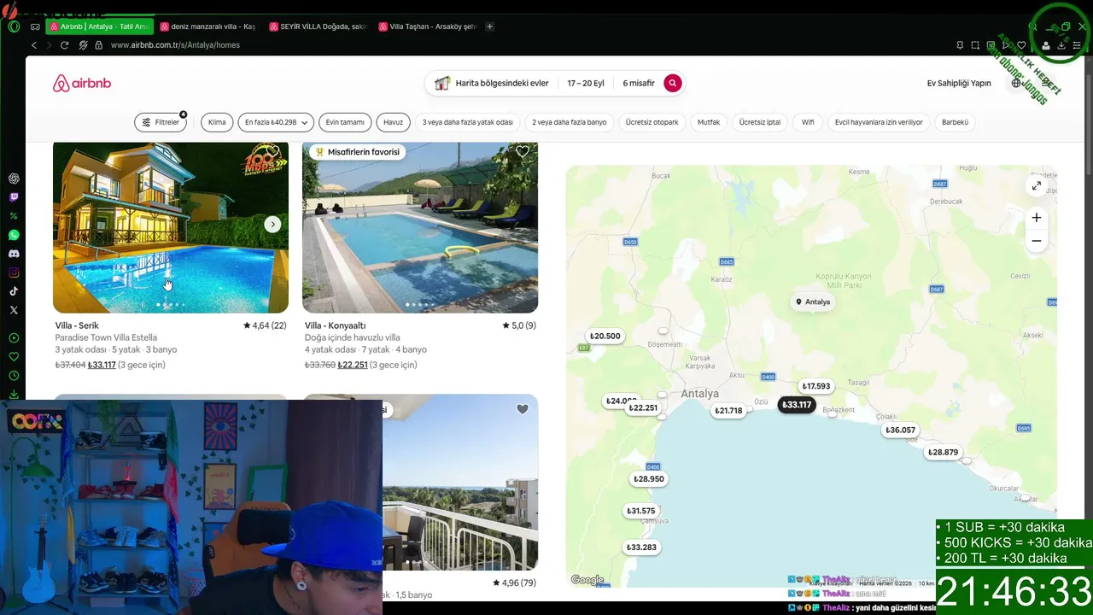This screenshot has width=1093, height=615.
Task: Open WhatsApp sidebar messenger
Action: click(x=14, y=235)
